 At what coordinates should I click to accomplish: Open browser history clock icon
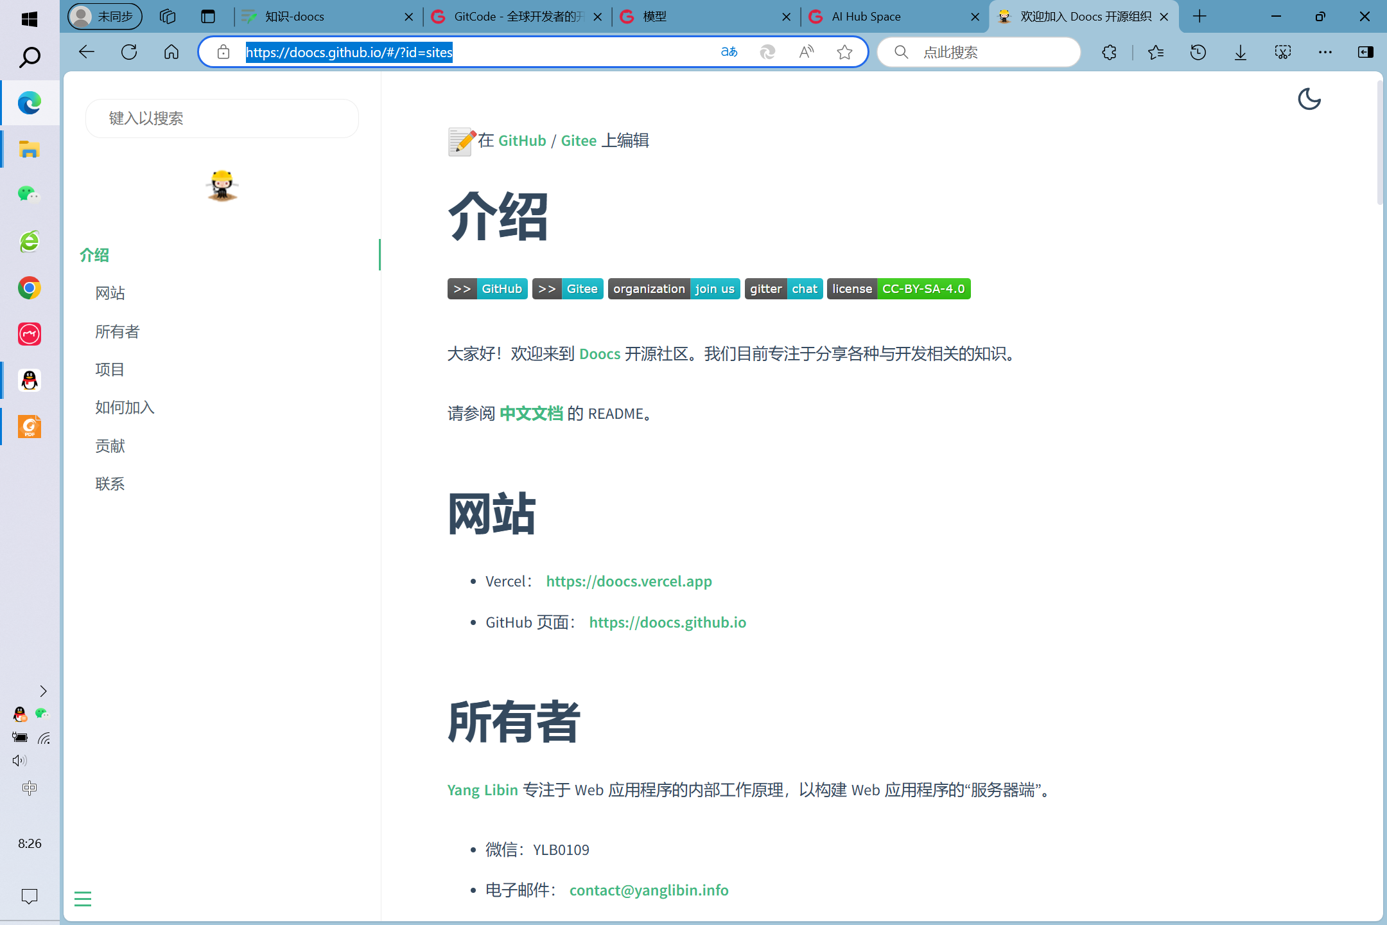(1198, 52)
